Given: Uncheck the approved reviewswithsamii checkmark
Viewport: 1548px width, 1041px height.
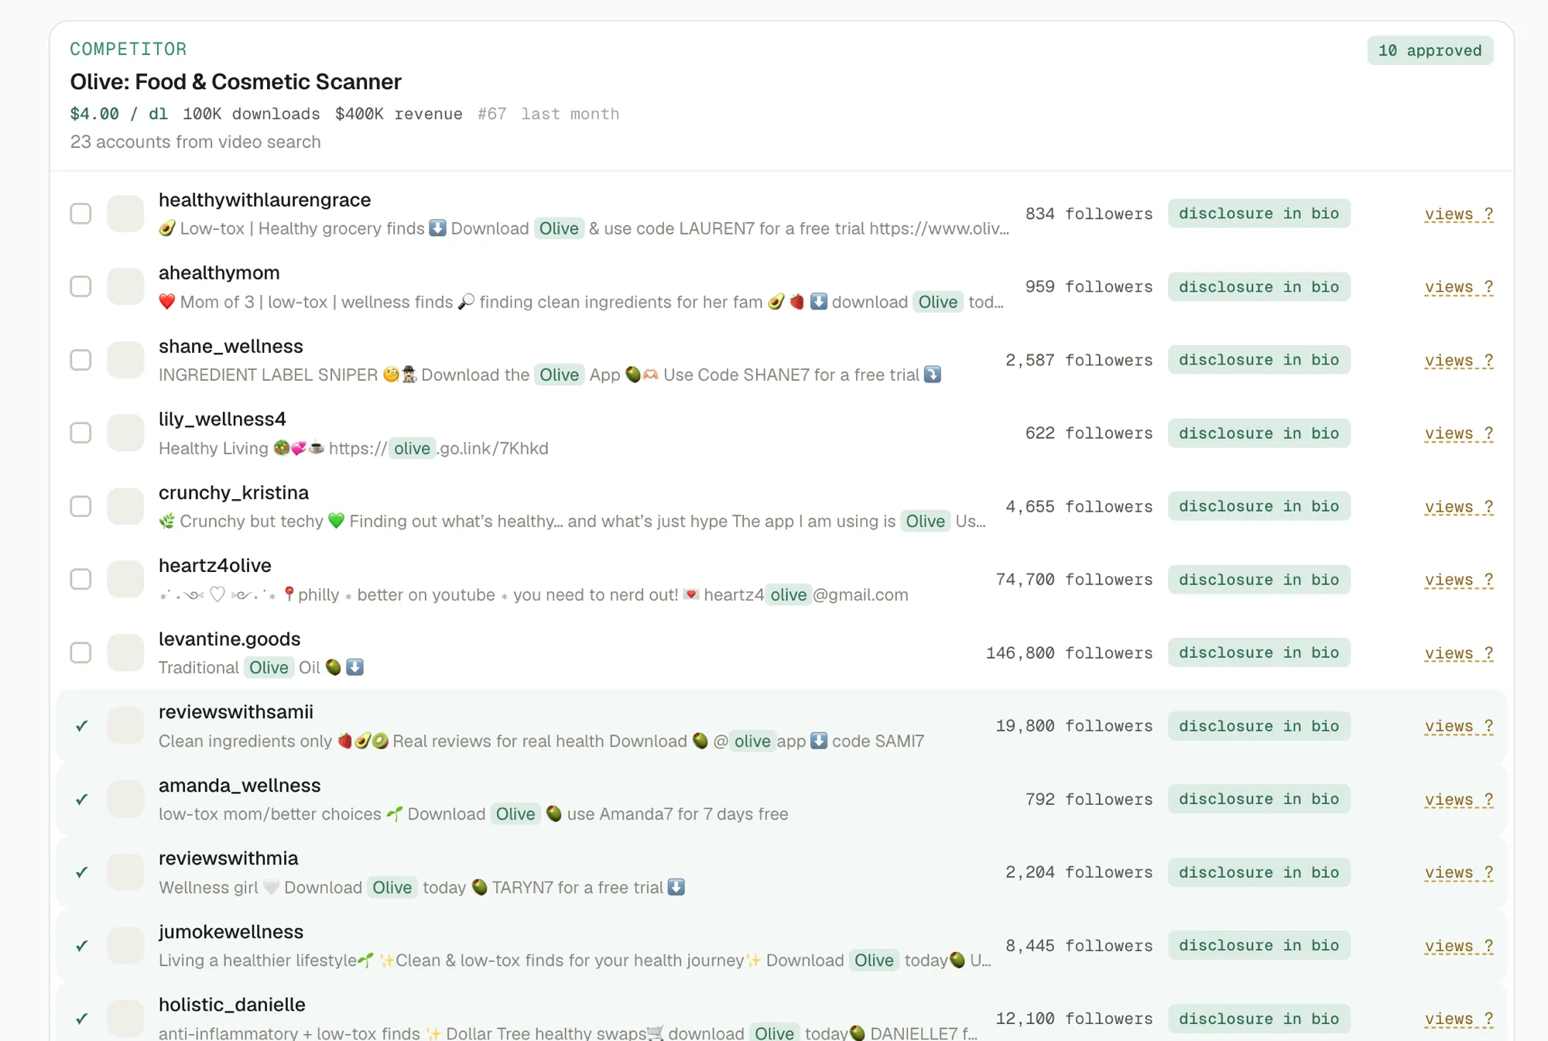Looking at the screenshot, I should coord(81,726).
